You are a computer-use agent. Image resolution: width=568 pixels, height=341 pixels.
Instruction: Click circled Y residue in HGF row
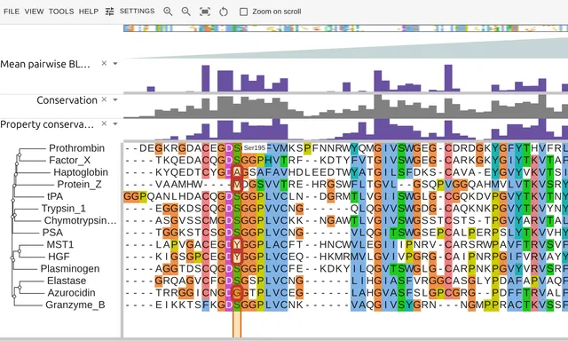237,257
